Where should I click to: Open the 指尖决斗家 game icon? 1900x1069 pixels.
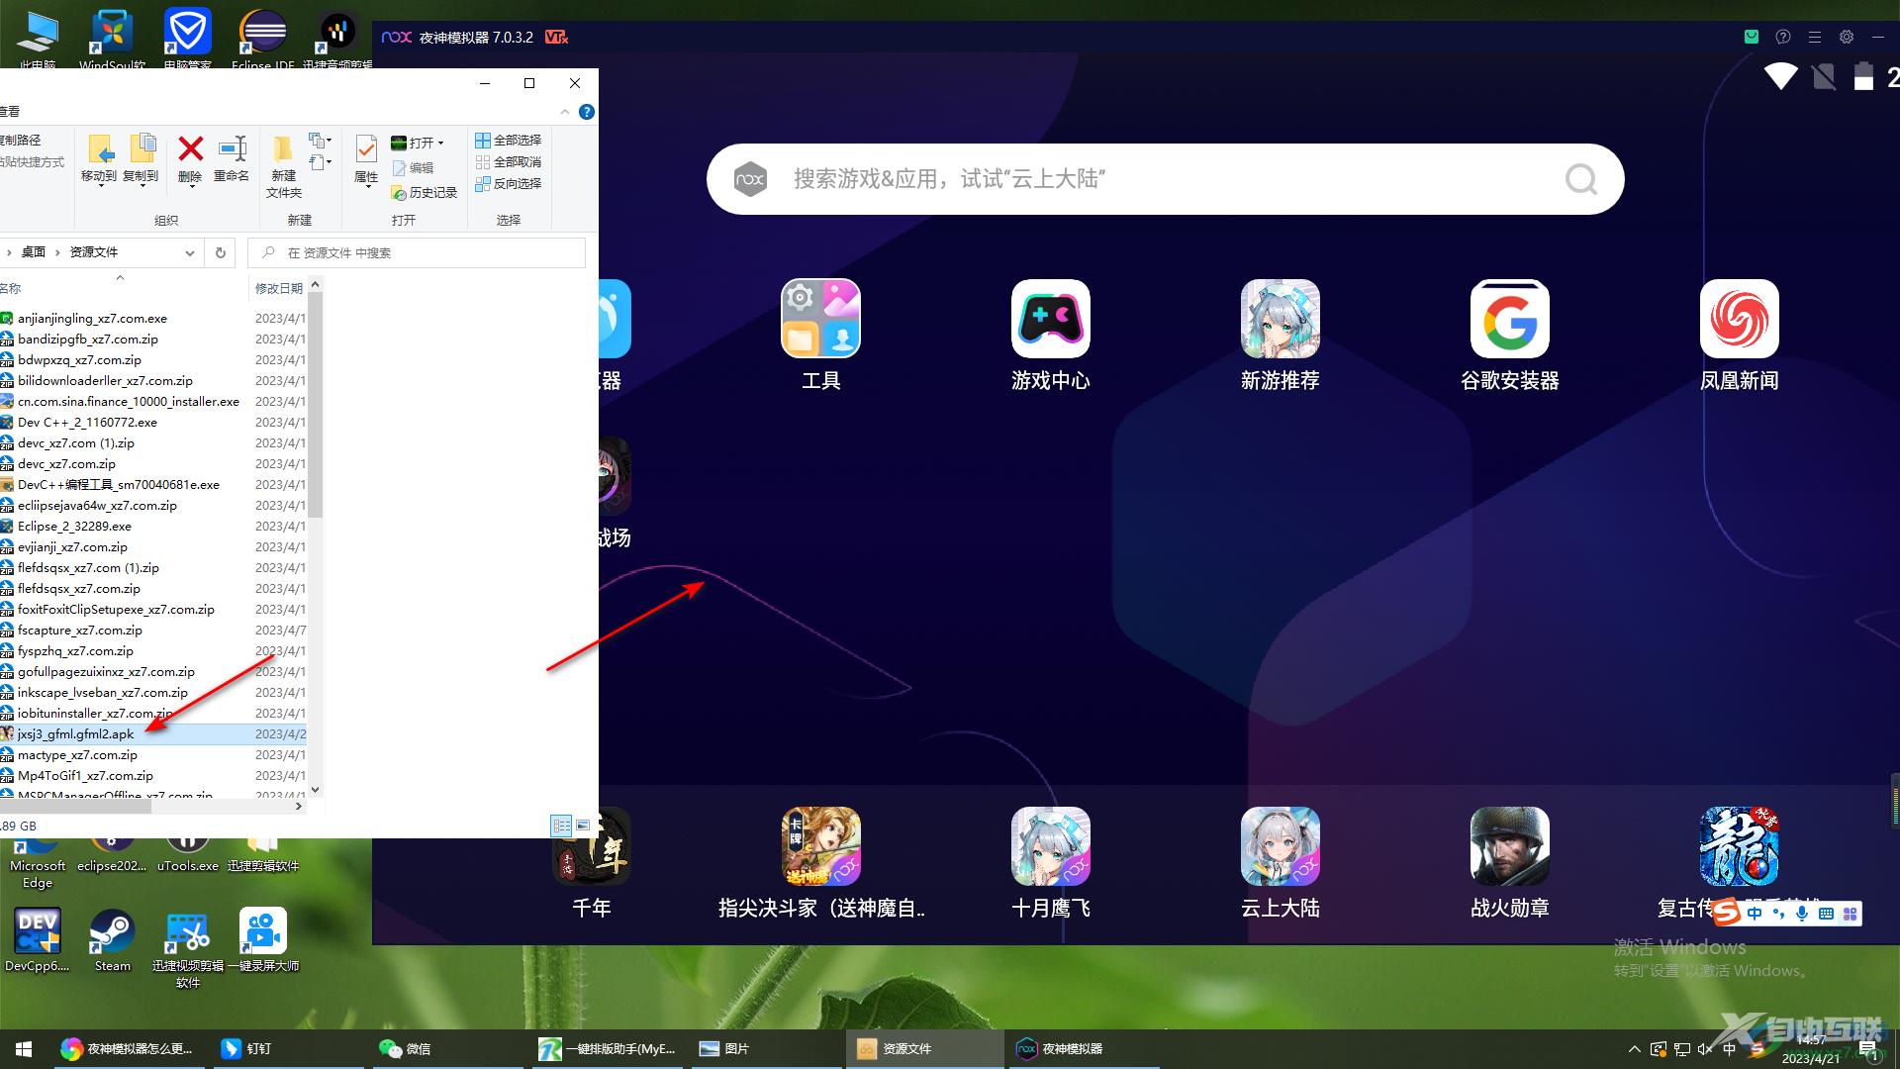(820, 846)
